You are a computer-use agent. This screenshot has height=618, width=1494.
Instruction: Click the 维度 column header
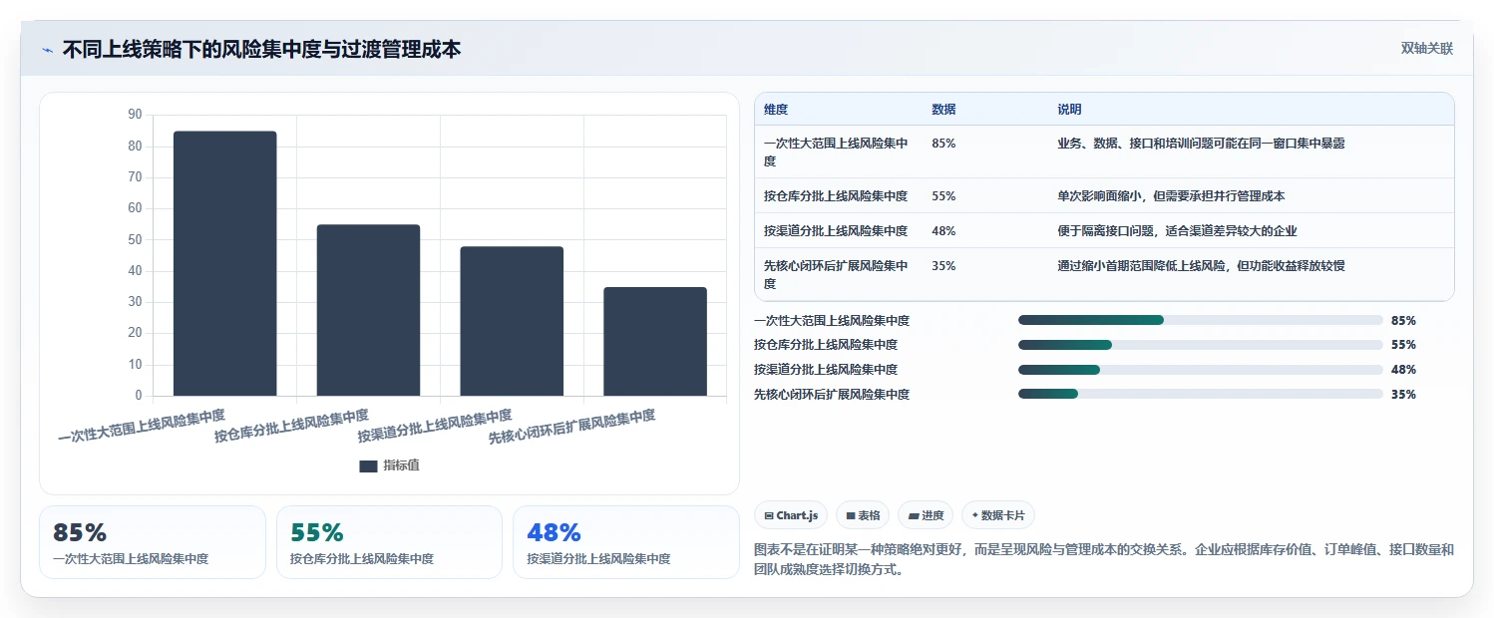coord(775,110)
